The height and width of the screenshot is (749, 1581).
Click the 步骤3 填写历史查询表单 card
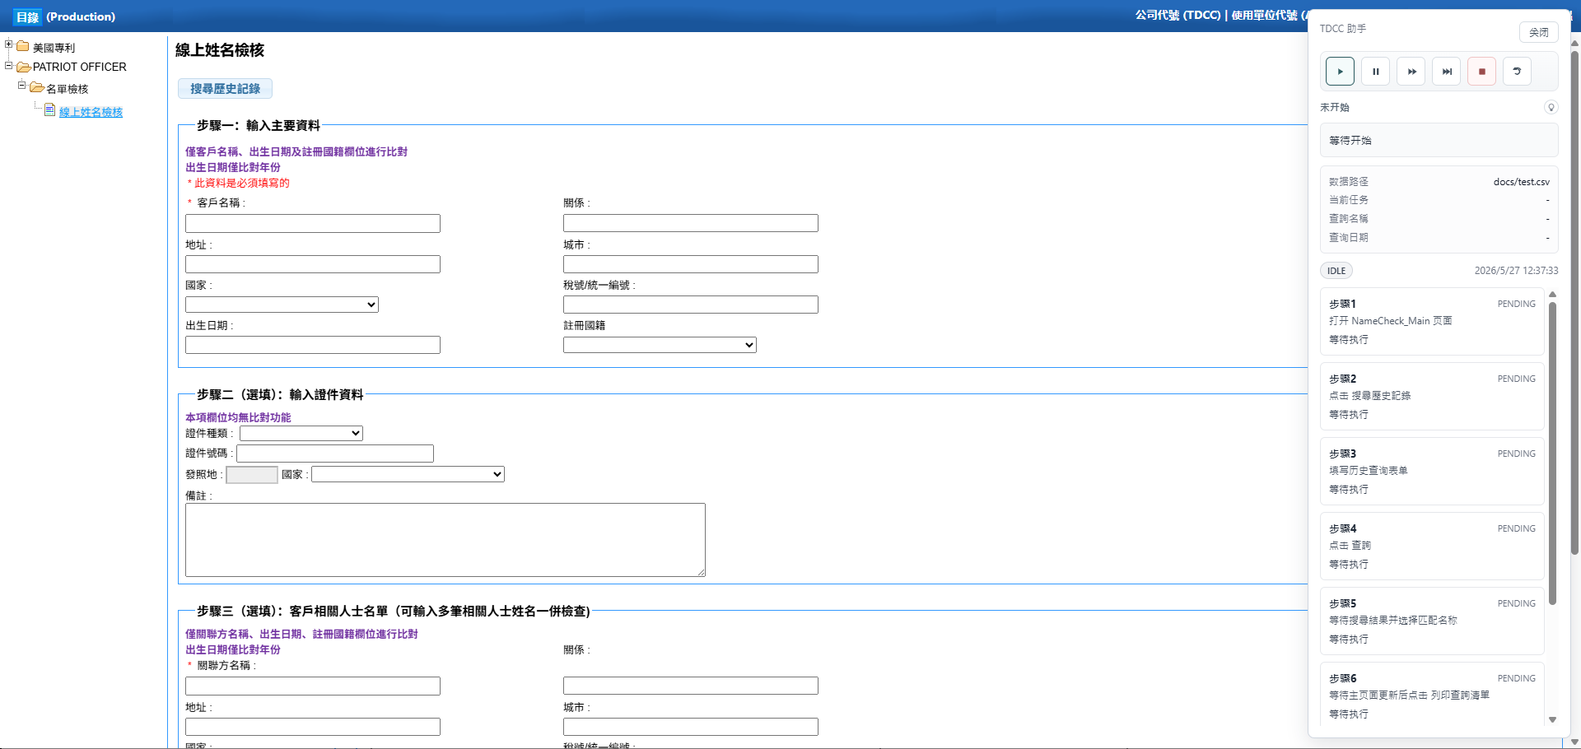tap(1432, 471)
